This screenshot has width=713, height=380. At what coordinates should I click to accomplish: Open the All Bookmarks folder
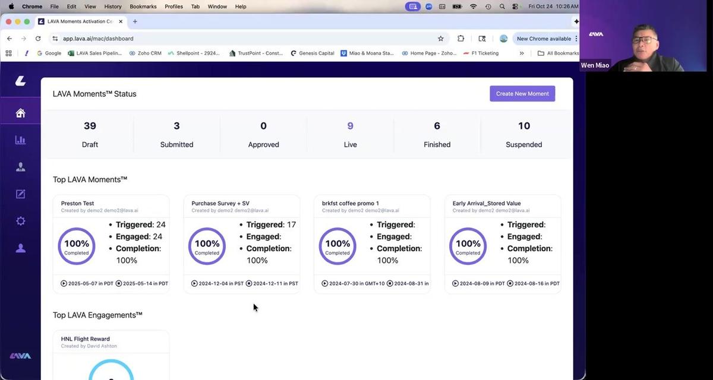tap(557, 53)
